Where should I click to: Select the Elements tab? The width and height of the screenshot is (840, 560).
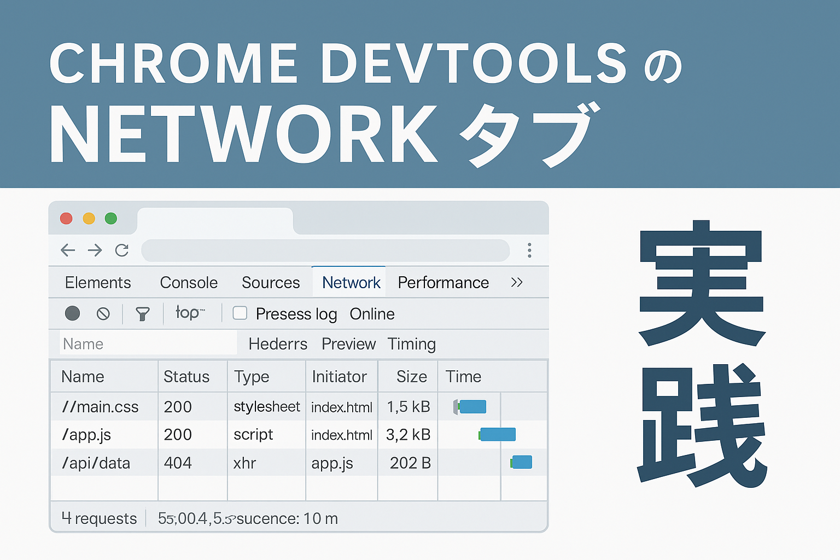(x=97, y=282)
